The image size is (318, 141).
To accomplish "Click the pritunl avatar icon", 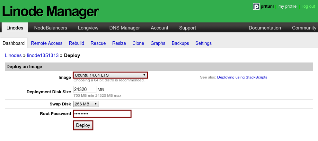I will (256, 6).
